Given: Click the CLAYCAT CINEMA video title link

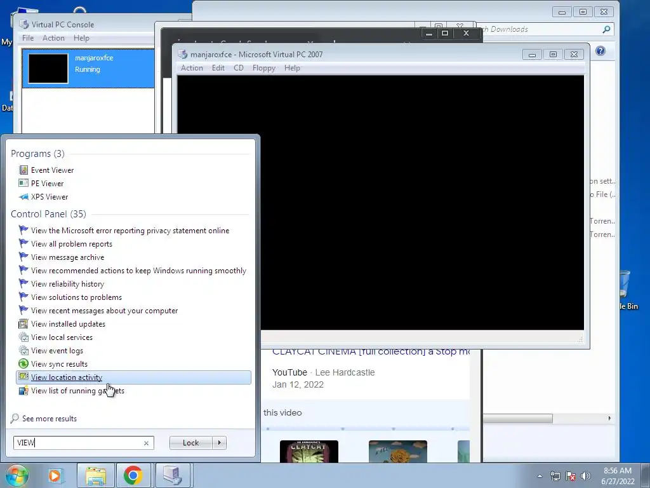Looking at the screenshot, I should [x=371, y=352].
